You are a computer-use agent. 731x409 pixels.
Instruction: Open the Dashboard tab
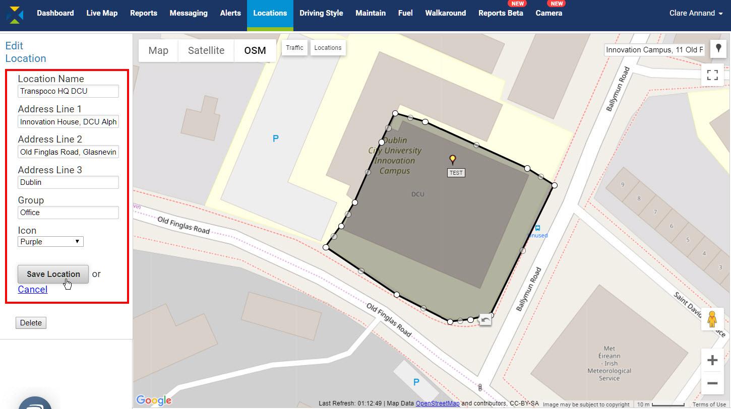(x=55, y=13)
